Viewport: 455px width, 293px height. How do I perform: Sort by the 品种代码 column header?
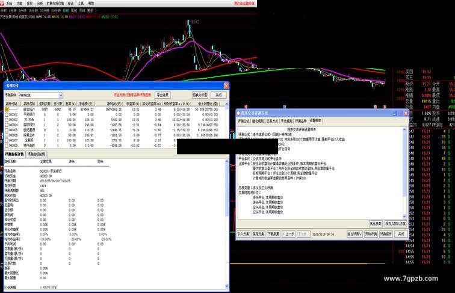(x=11, y=103)
